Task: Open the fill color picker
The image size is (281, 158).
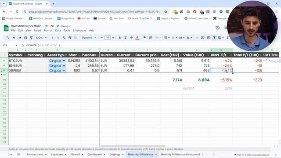Action: [144, 37]
